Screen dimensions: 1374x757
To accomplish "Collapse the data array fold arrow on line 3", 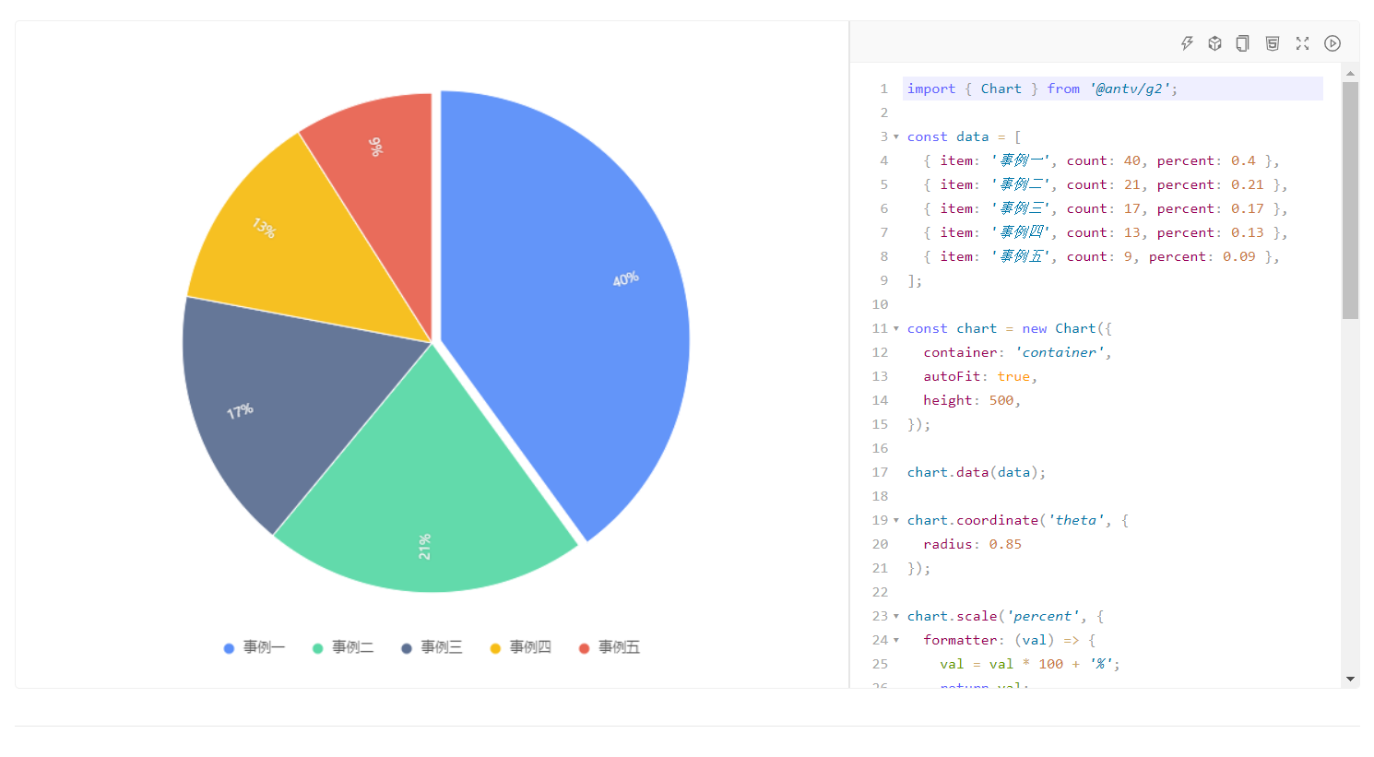I will coord(896,136).
